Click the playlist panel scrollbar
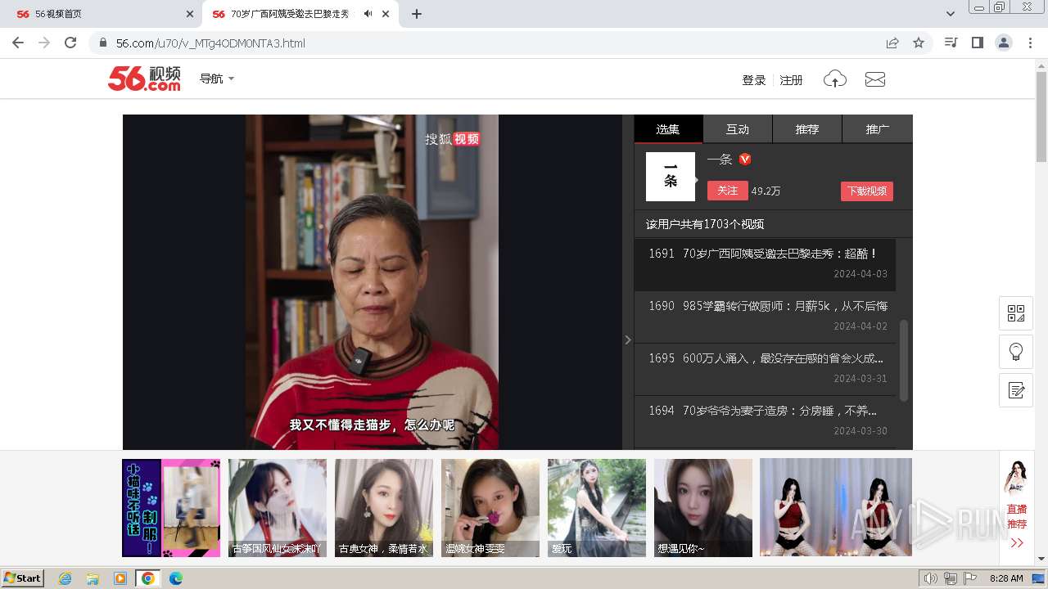Screen dimensions: 1048x589 904,360
